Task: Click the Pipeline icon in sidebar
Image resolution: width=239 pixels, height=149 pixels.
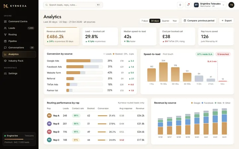Action: (5, 41)
